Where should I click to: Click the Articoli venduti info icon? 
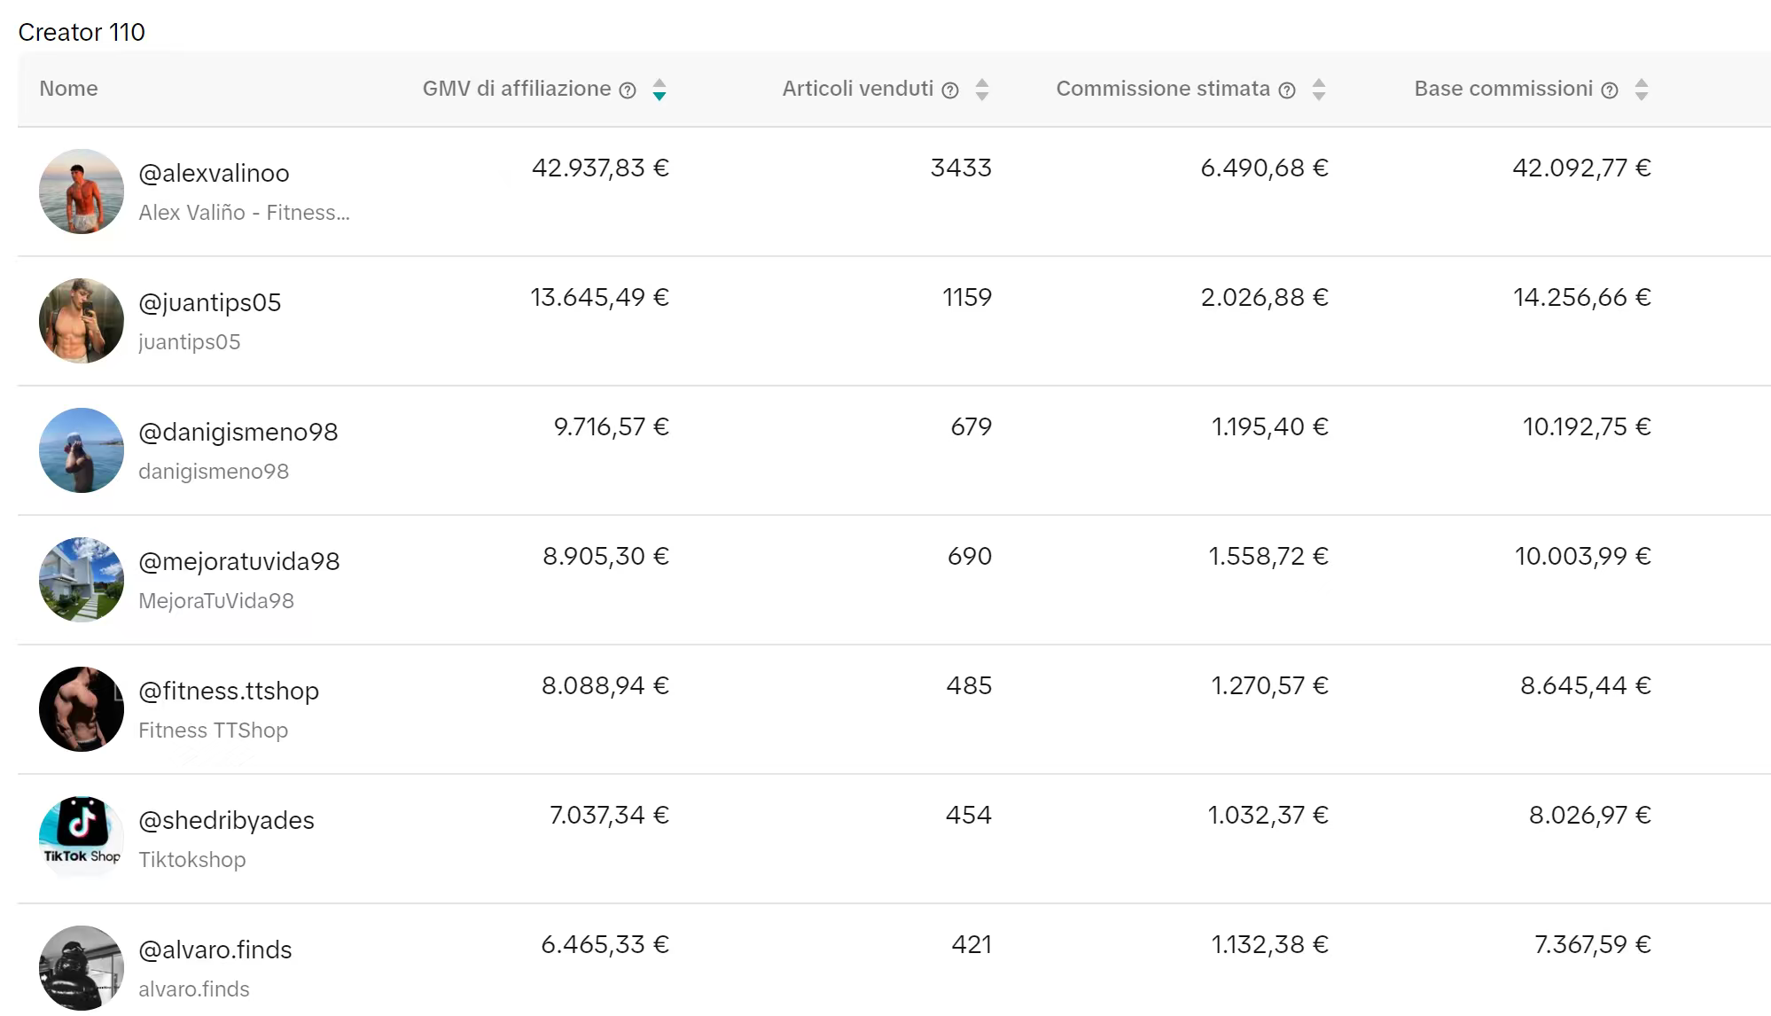point(950,90)
